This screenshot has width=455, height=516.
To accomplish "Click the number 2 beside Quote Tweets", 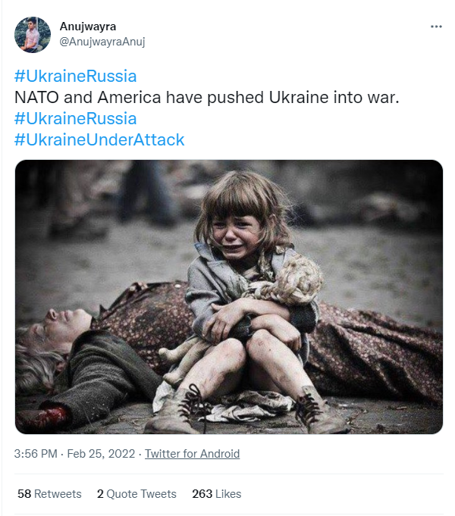I will (x=100, y=494).
